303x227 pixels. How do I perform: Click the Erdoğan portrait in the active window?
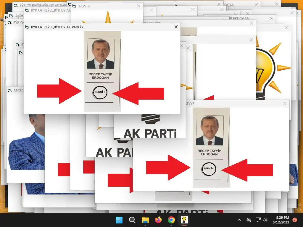101,54
